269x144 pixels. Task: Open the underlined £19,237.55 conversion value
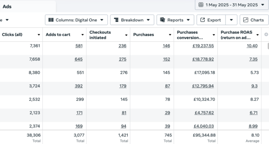(203, 46)
